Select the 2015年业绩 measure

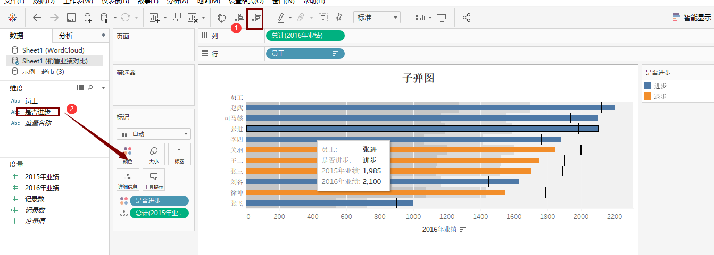[42, 176]
